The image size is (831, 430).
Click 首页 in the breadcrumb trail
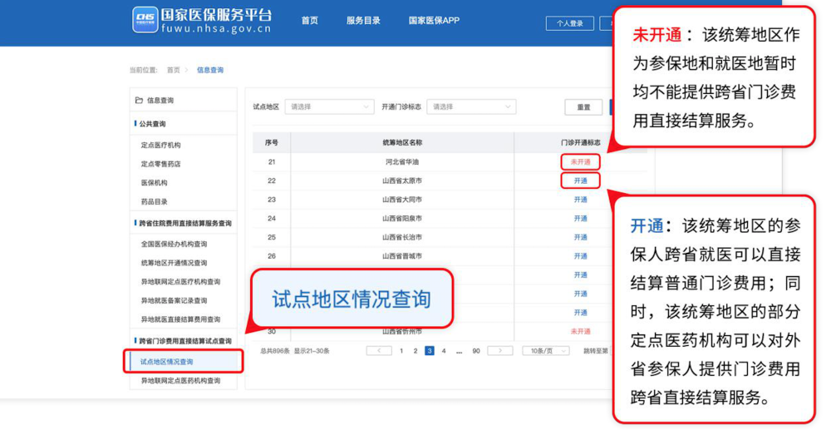point(173,70)
